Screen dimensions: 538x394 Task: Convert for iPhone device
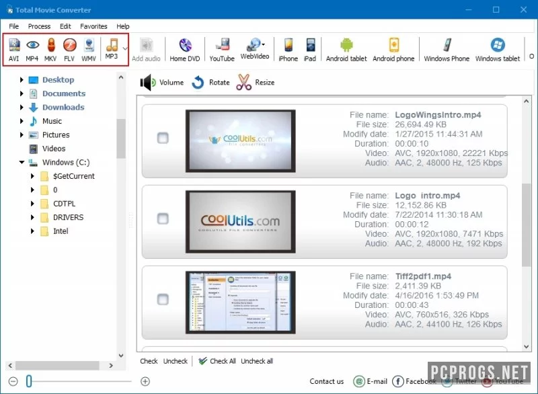pyautogui.click(x=289, y=50)
